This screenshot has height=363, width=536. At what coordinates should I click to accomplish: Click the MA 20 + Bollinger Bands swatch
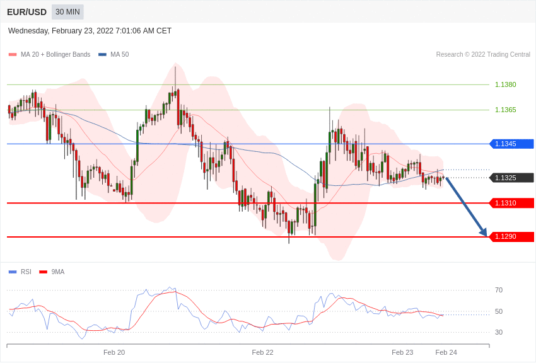(13, 55)
